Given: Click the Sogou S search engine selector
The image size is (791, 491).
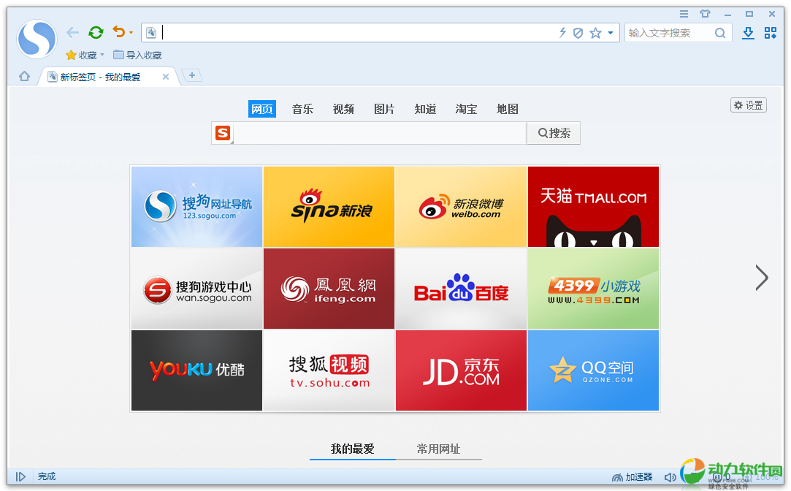Looking at the screenshot, I should (x=223, y=133).
